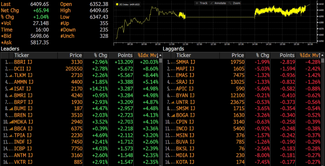This screenshot has width=325, height=166.
Task: Click ISAT IJ's +14.21% change value
Action: coord(98,89)
